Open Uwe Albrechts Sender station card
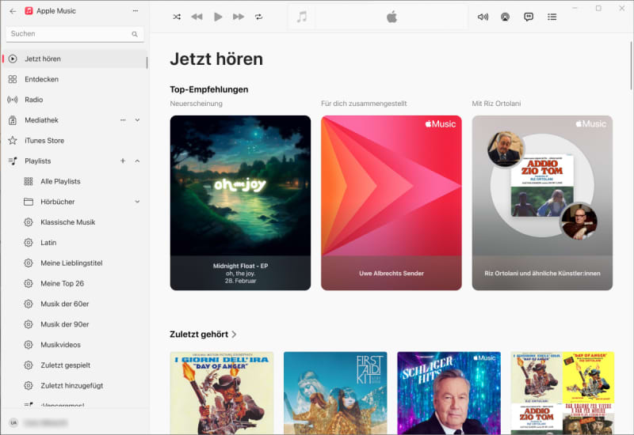 [x=391, y=203]
